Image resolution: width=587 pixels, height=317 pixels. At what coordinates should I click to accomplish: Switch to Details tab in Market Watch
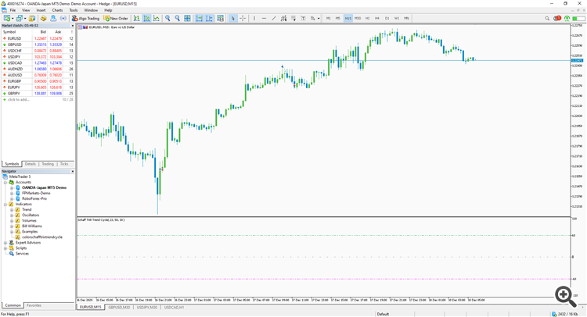(31, 164)
